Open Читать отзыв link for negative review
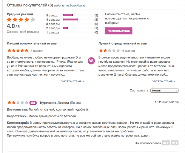 point(164,81)
